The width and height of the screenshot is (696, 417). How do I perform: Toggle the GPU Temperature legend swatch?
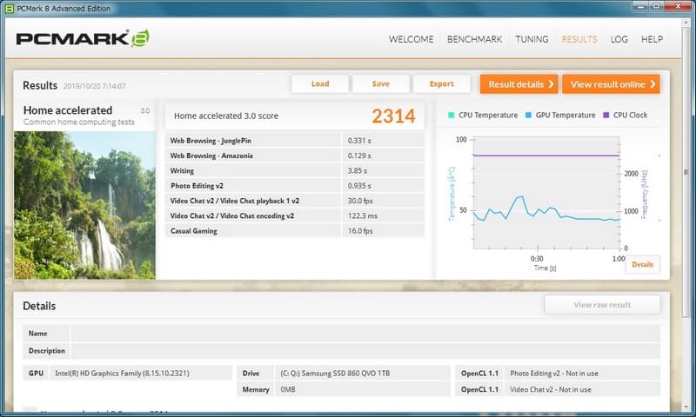click(528, 116)
